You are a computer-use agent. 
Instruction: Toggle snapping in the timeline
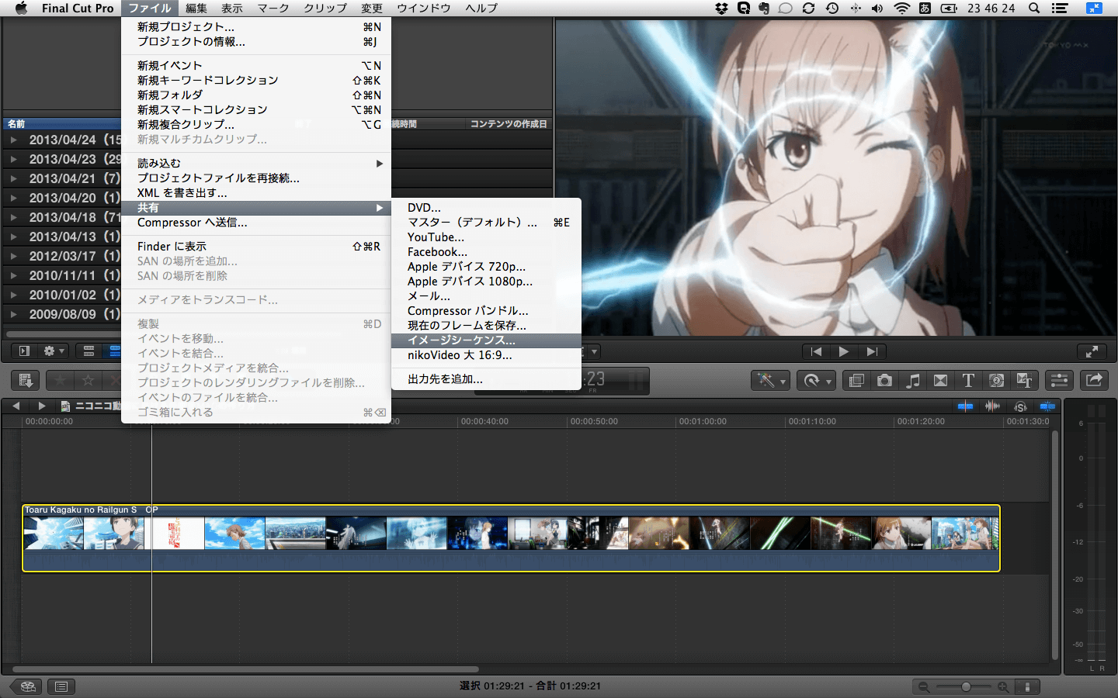[1047, 406]
